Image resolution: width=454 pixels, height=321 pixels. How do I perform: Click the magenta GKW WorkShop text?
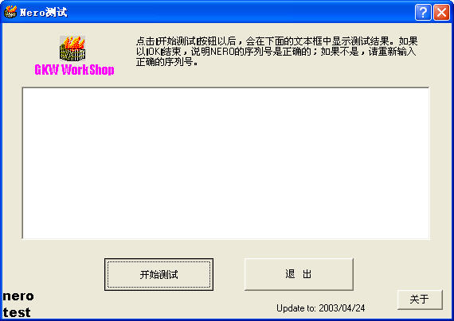[74, 70]
